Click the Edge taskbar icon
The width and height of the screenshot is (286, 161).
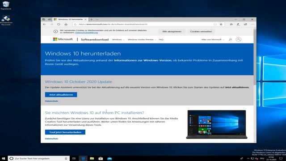click(x=83, y=158)
